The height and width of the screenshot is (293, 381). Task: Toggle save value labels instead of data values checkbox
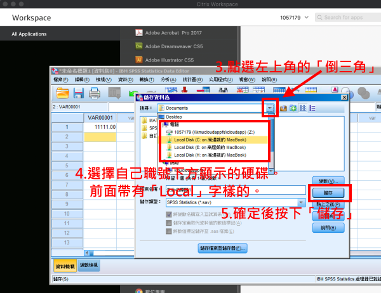click(169, 223)
